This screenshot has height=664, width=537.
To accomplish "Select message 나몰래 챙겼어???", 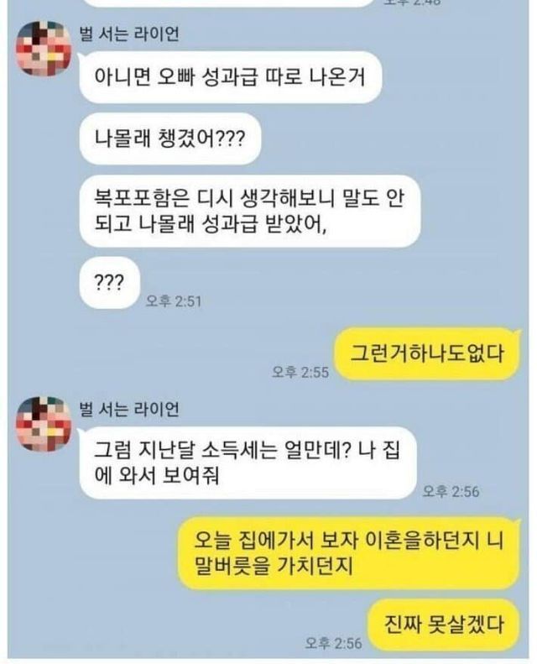I will [x=169, y=139].
